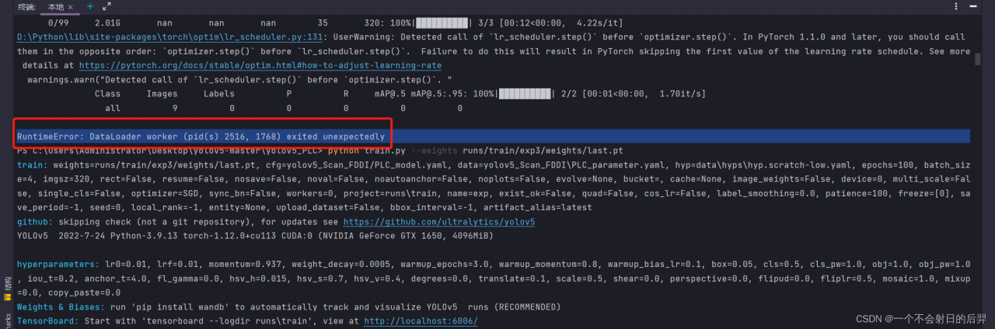Screen dimensions: 995x329
Task: Open a new terminal session tab
Action: [x=89, y=6]
